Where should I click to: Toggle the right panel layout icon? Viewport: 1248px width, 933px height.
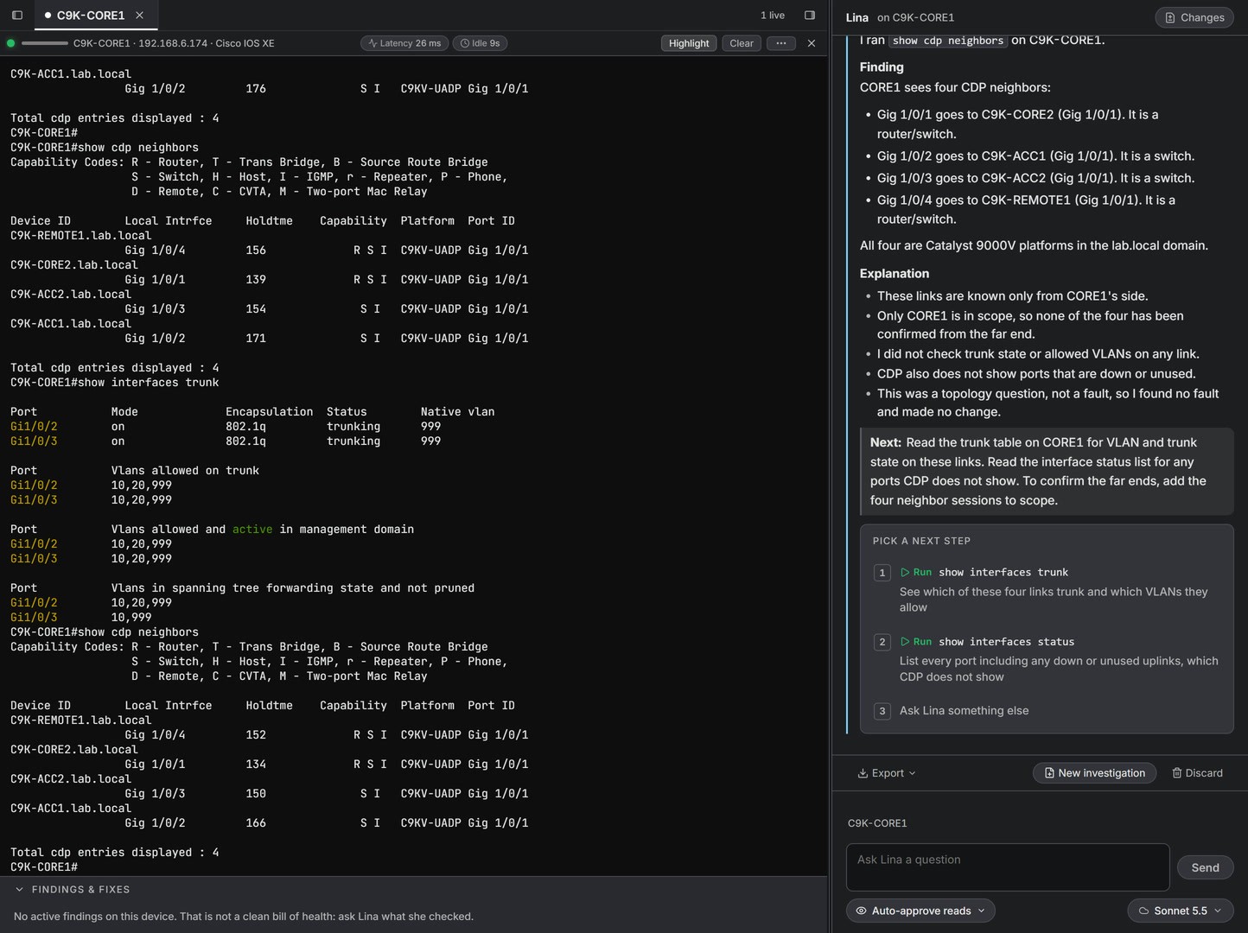[x=810, y=15]
